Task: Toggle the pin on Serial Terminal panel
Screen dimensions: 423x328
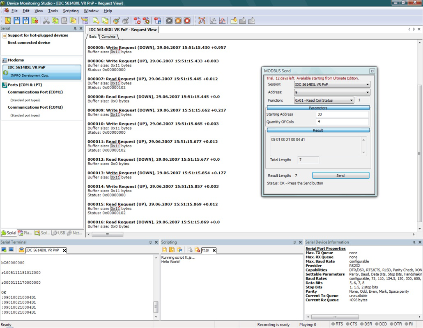Action: [151, 242]
